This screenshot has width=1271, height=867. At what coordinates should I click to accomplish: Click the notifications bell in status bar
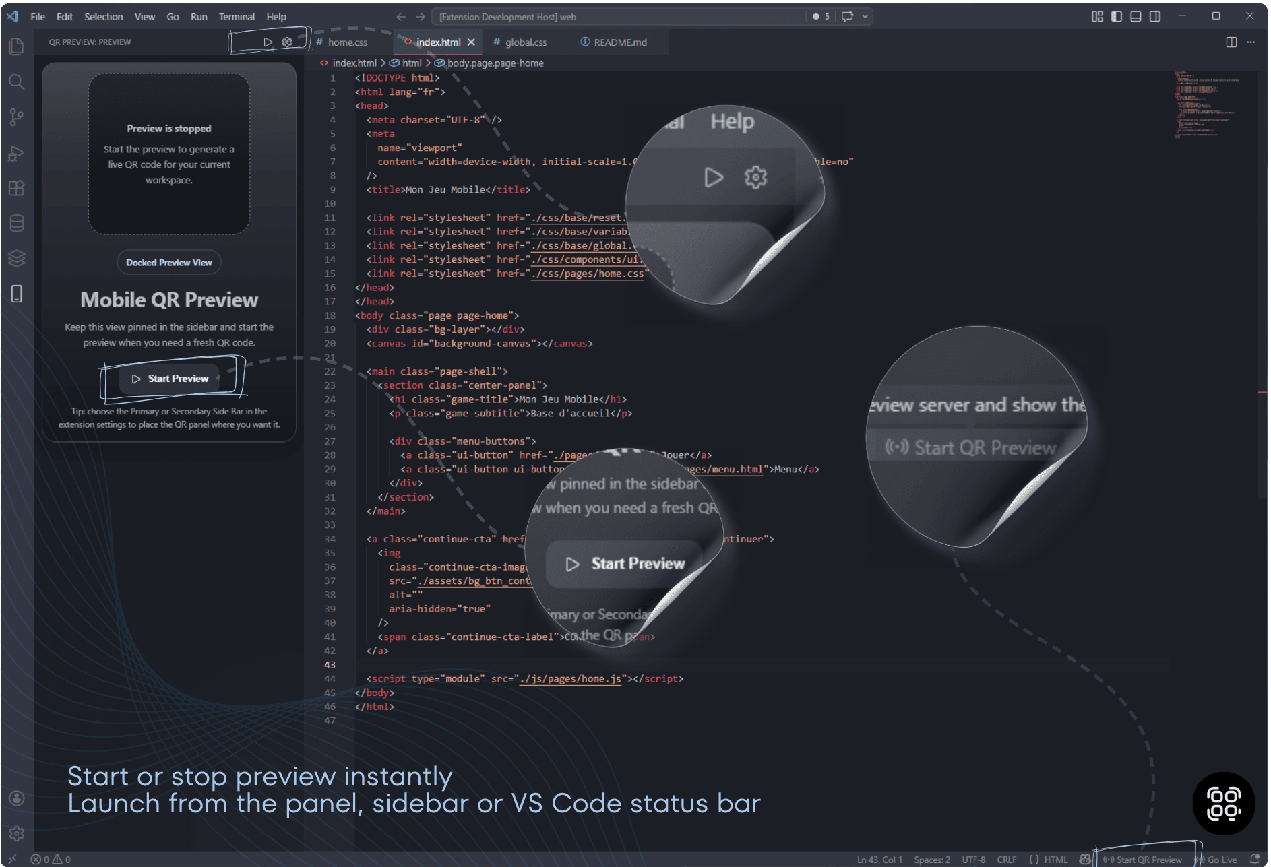pos(1253,860)
